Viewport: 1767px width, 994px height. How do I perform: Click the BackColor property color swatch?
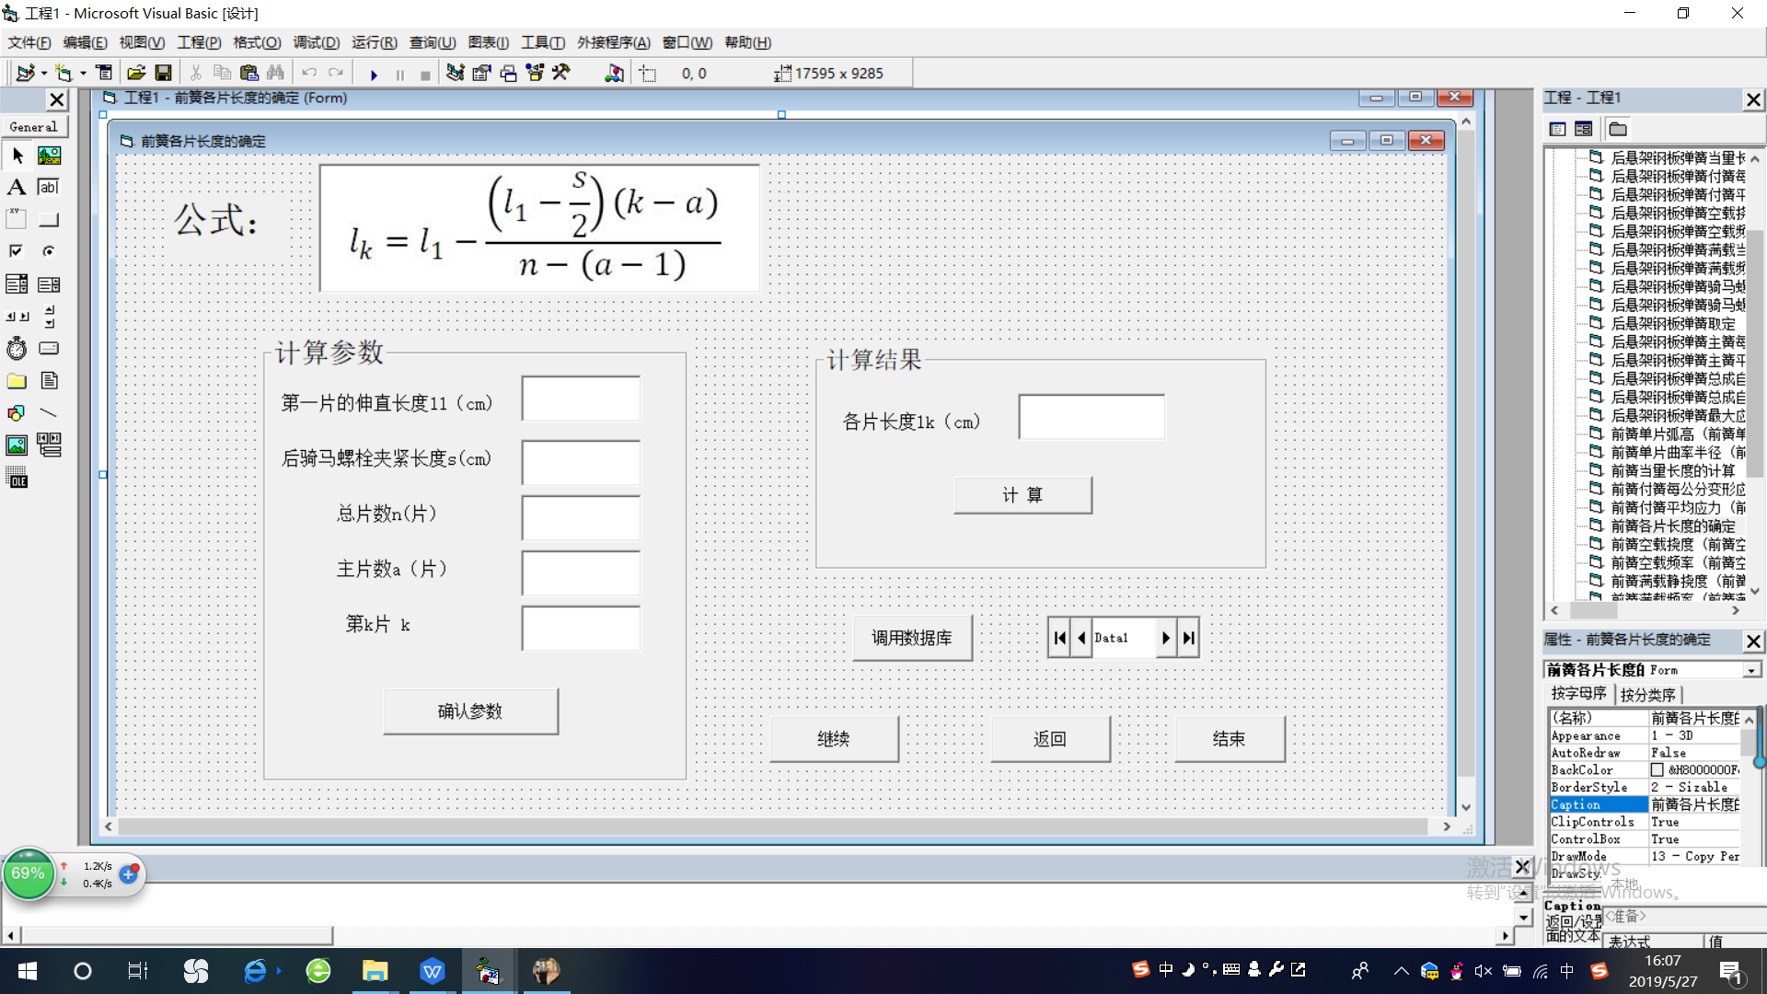click(x=1657, y=770)
